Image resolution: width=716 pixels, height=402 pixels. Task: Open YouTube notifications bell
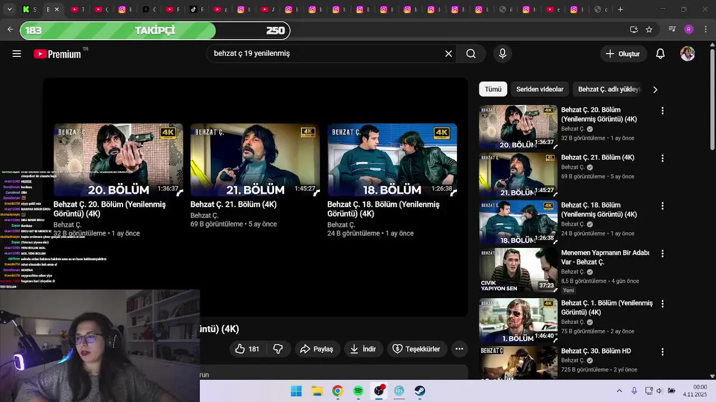pyautogui.click(x=661, y=54)
